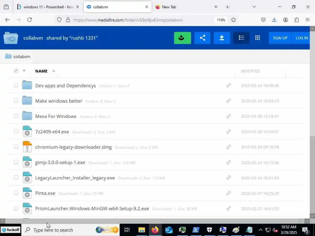Copy link for 7z2409-x64.exe

click(229, 132)
